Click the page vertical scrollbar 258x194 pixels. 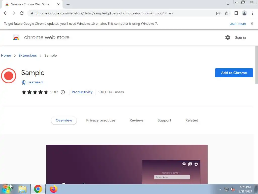point(256,65)
